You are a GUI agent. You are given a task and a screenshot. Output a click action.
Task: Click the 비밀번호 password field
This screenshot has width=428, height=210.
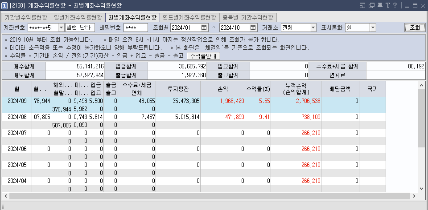136,28
